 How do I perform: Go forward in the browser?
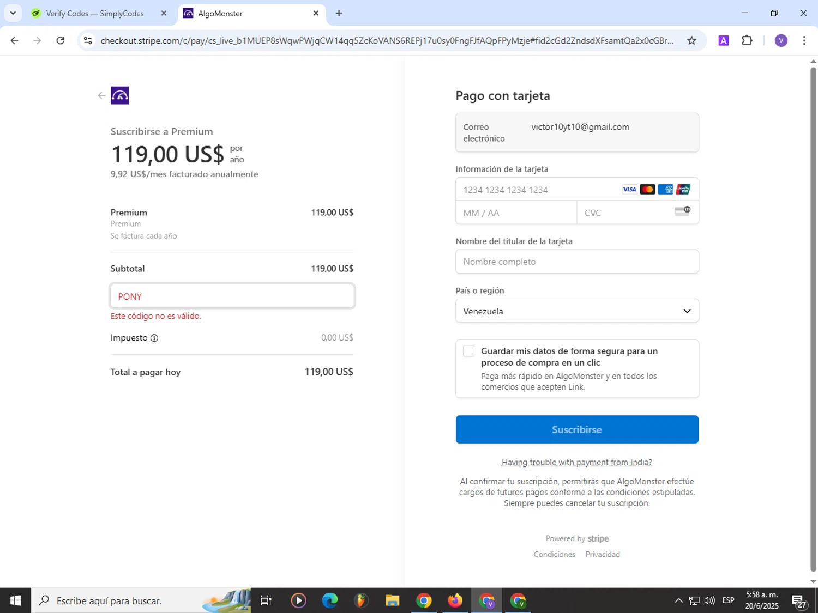[x=37, y=40]
